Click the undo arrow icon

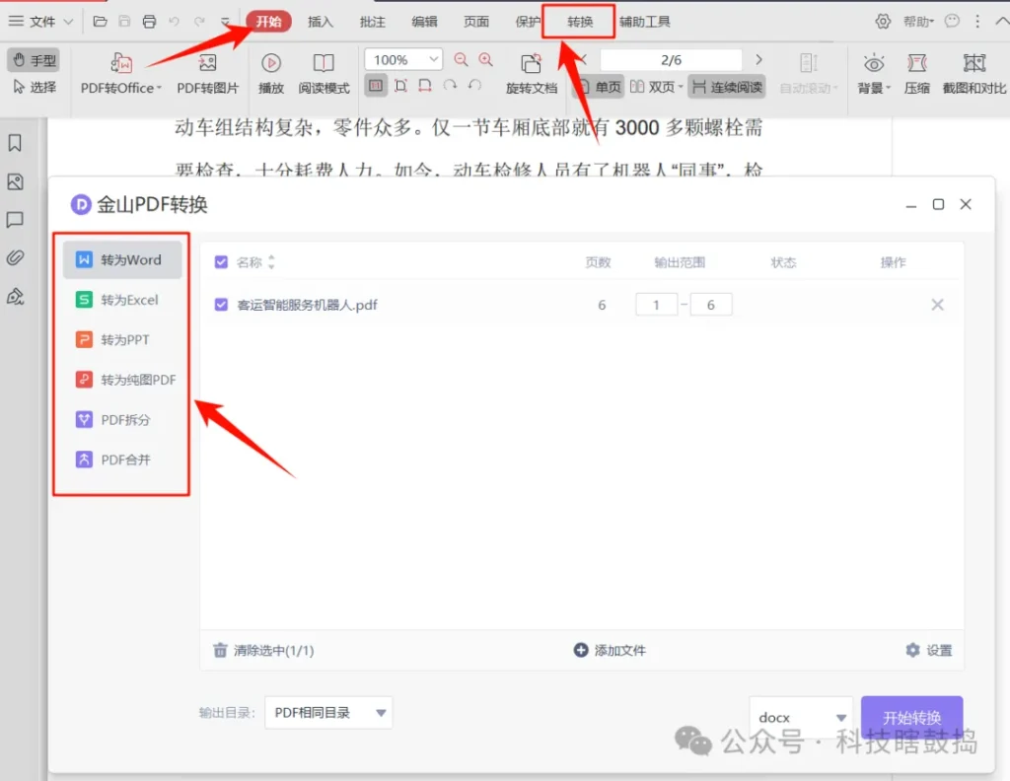point(174,22)
